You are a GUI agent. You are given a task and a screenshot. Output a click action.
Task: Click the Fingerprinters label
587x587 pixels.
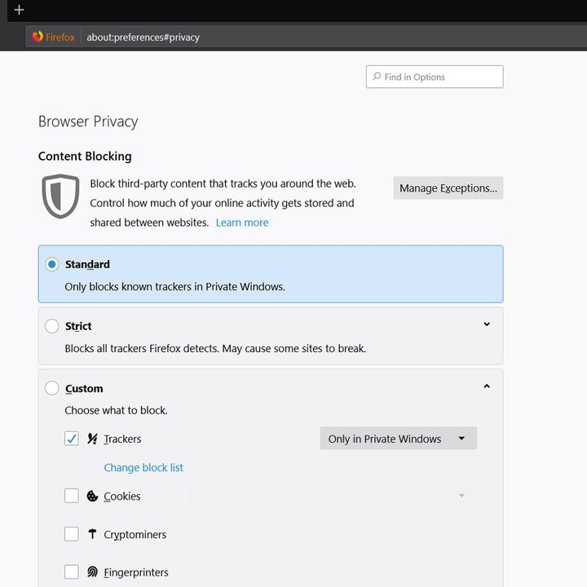pos(136,573)
